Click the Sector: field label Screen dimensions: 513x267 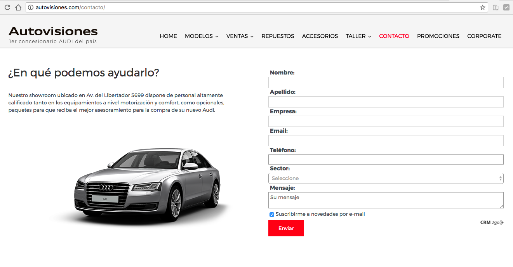click(280, 168)
